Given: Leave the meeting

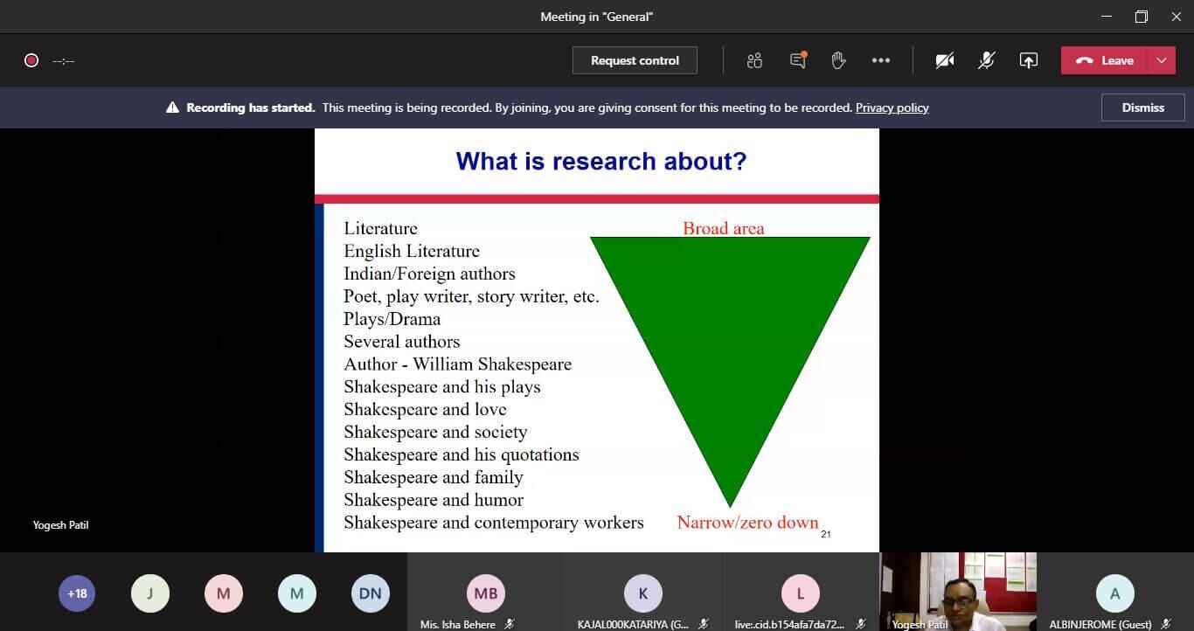Looking at the screenshot, I should 1105,60.
